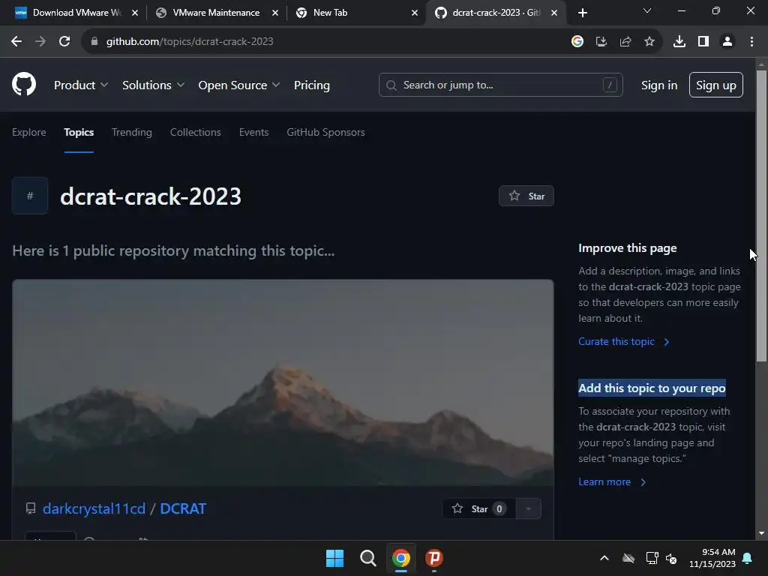
Task: Click the Sign in link
Action: click(x=659, y=85)
